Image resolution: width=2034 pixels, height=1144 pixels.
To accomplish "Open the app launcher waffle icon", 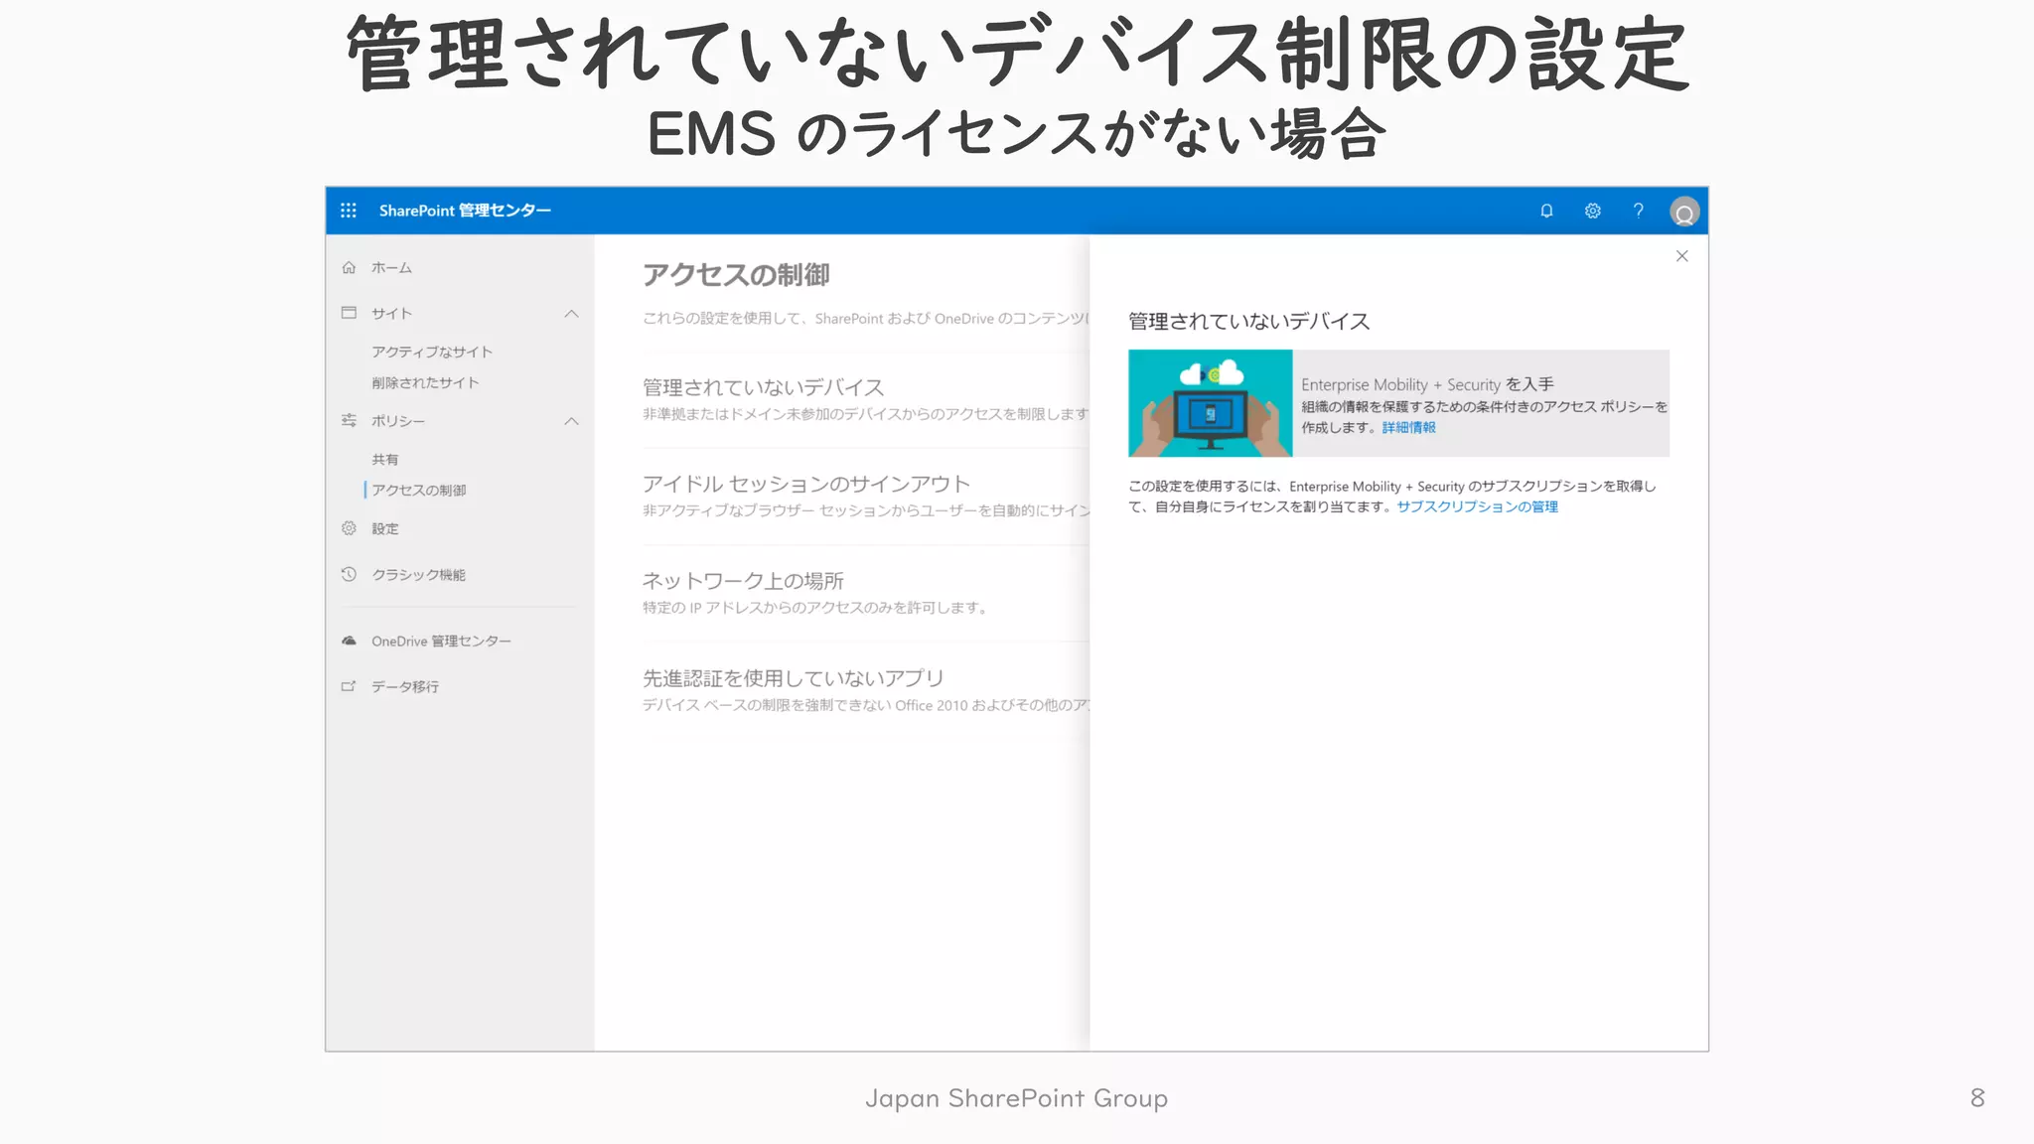I will click(349, 211).
